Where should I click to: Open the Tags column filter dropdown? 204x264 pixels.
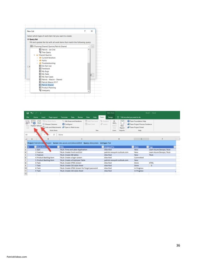click(175, 147)
